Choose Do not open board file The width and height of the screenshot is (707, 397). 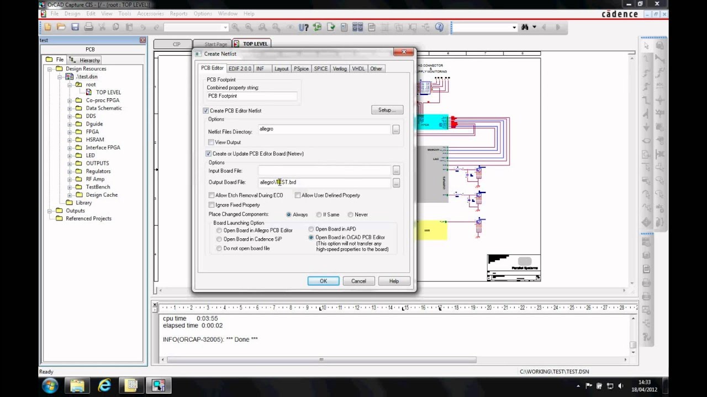coord(219,249)
